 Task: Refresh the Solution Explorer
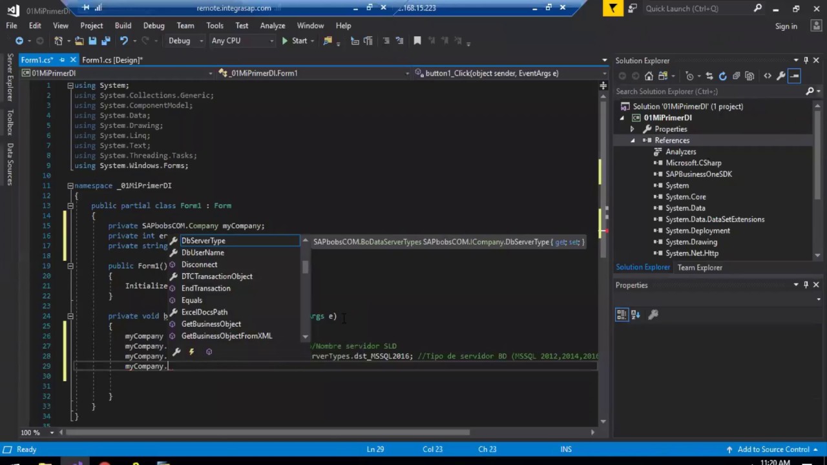pos(722,76)
